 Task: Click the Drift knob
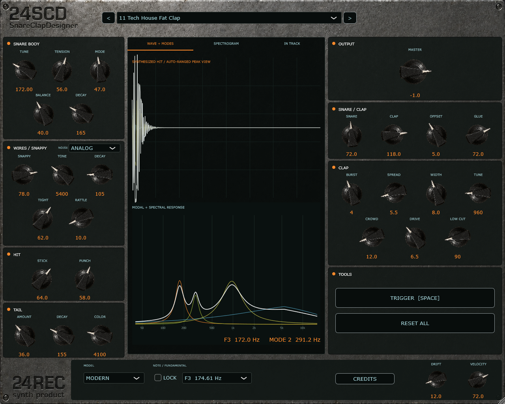[436, 380]
